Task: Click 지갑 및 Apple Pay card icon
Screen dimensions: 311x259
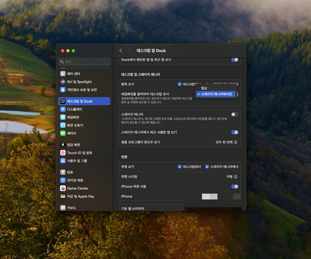Action: [63, 196]
